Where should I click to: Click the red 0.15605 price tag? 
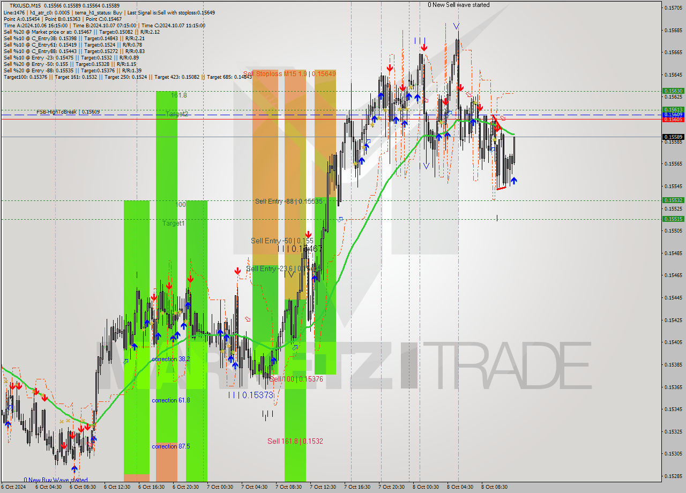pyautogui.click(x=673, y=119)
